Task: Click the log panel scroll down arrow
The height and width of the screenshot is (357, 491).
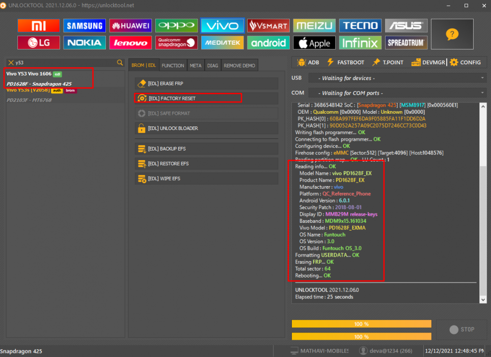Action: click(483, 300)
